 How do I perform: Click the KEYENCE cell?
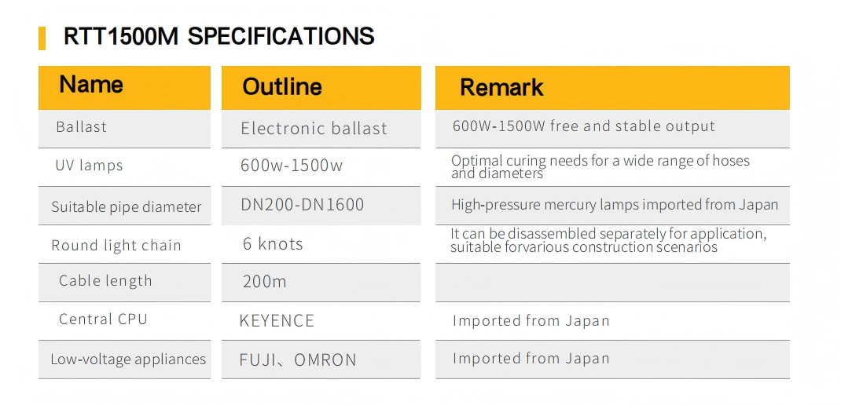(x=277, y=320)
